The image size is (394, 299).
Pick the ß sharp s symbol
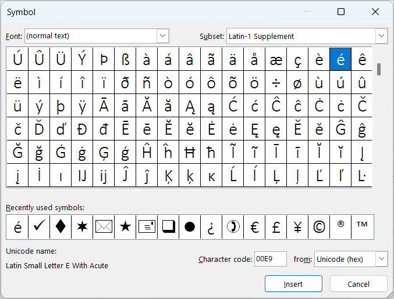(x=125, y=59)
